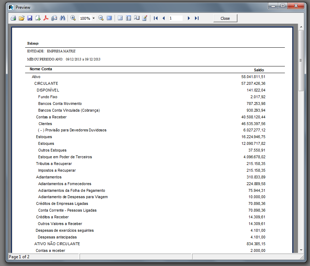Click the Zoom In magnifier icon
The image size is (310, 266).
pos(73,18)
